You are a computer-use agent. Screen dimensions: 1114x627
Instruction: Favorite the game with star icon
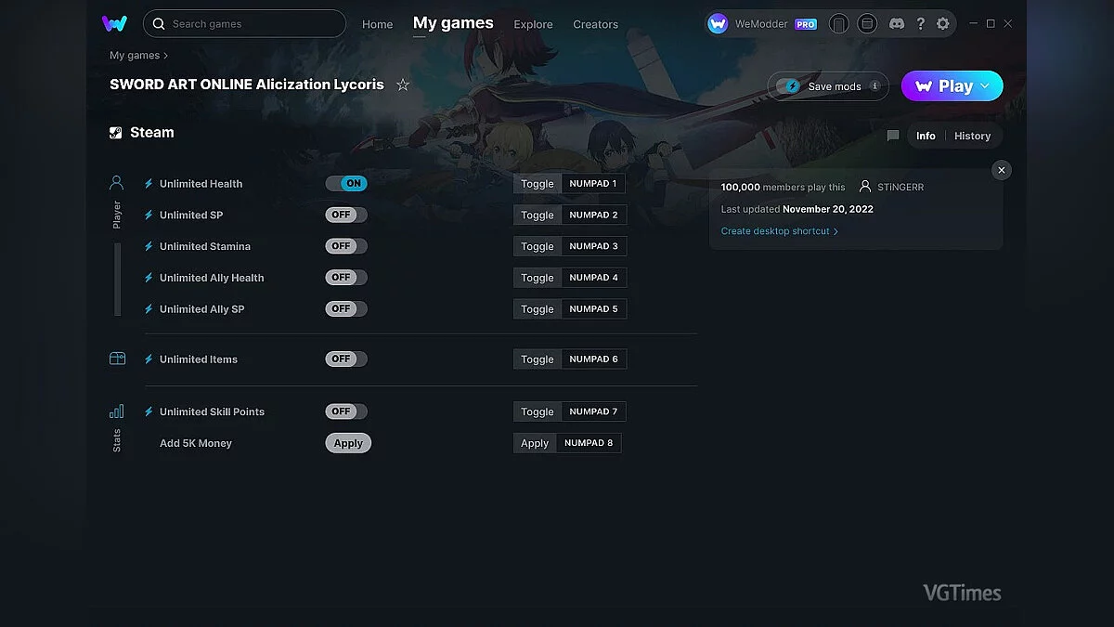[403, 85]
